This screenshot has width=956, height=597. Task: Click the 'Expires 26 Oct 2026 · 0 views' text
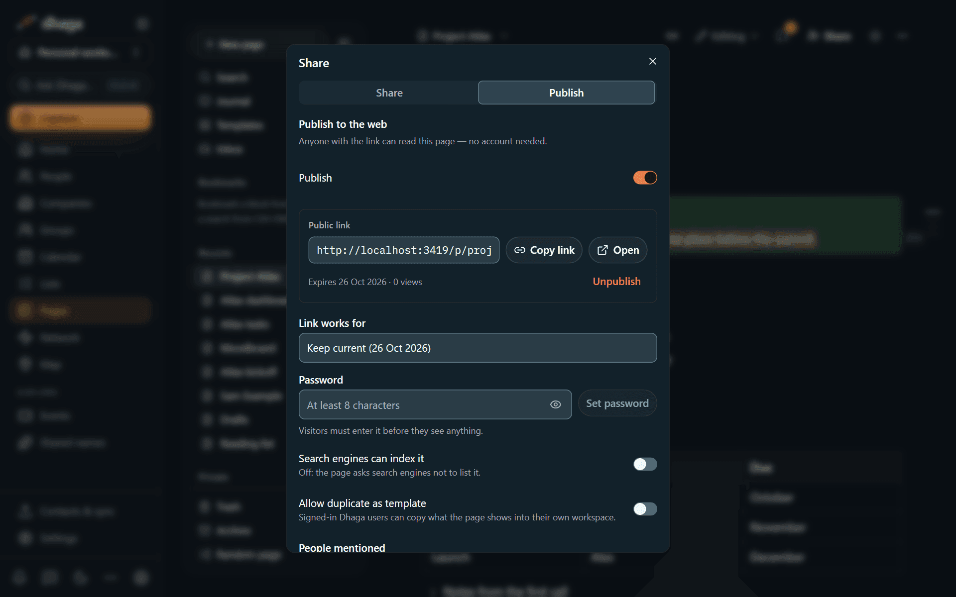tap(365, 282)
